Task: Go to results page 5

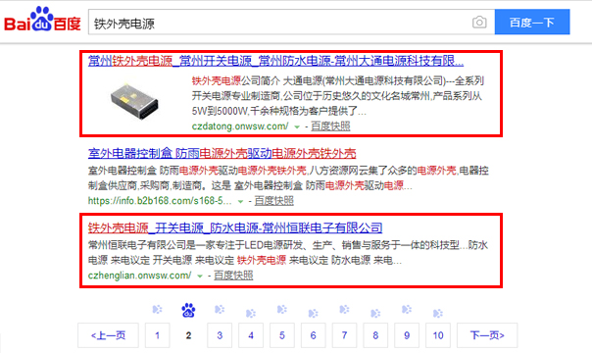Action: [282, 335]
